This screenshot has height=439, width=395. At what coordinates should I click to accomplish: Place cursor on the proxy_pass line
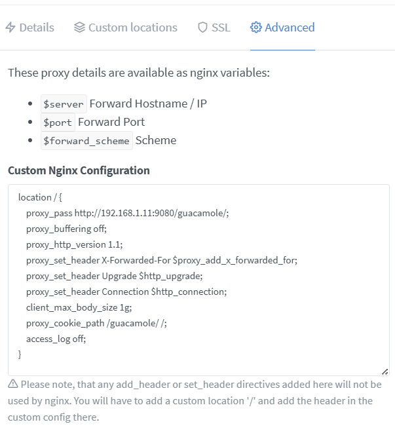tap(128, 213)
